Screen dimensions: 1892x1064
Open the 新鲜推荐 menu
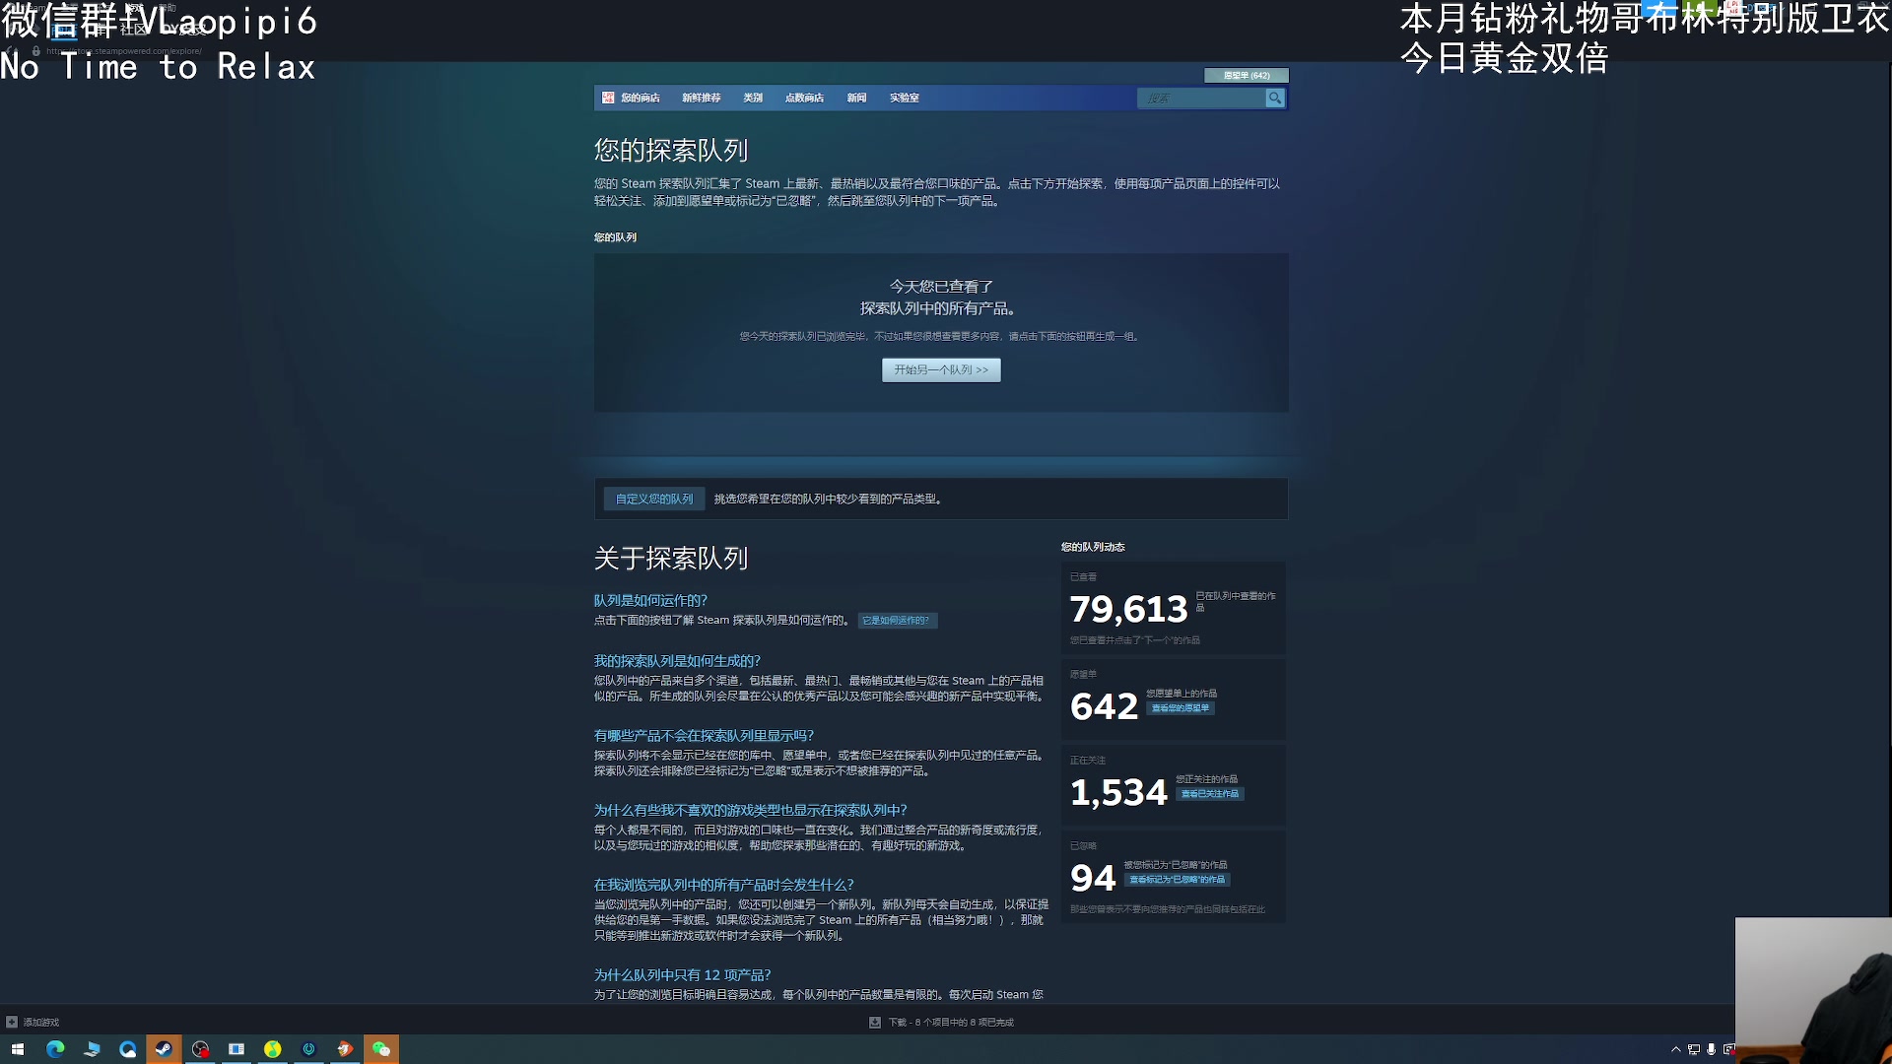click(x=701, y=98)
